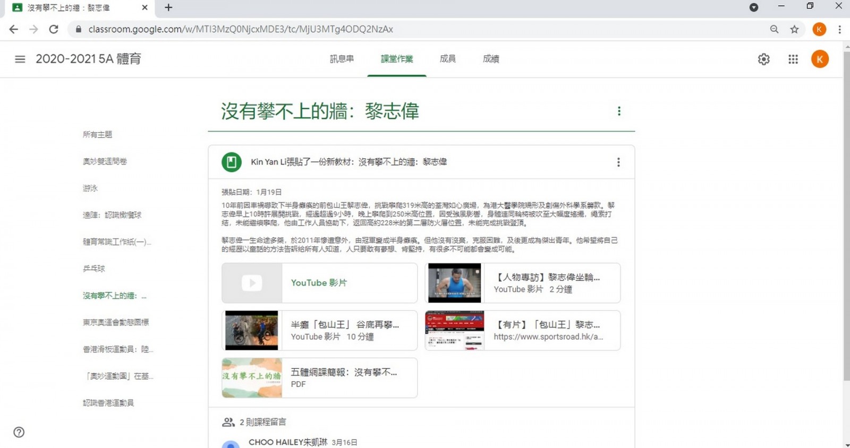Reload the page

[54, 29]
